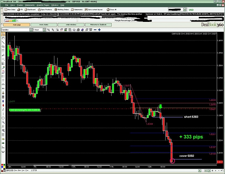Open the File menu
225x174 pixels.
pos(7,5)
